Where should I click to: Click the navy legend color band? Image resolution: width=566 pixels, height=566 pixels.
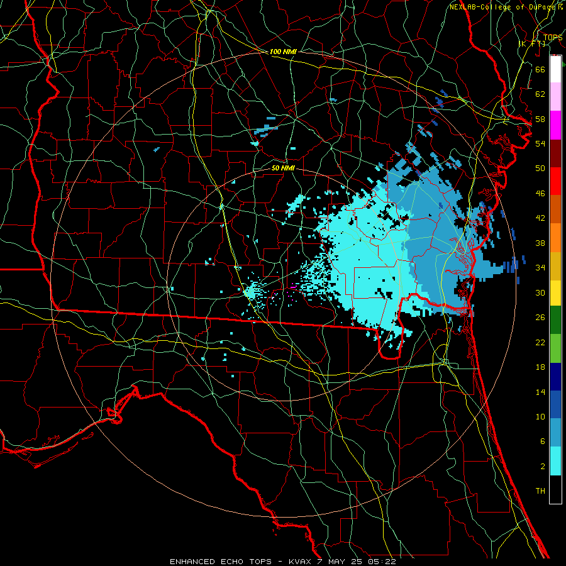555,377
